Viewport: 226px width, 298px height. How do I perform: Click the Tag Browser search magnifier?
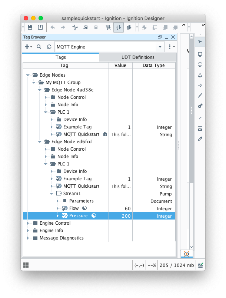click(39, 47)
